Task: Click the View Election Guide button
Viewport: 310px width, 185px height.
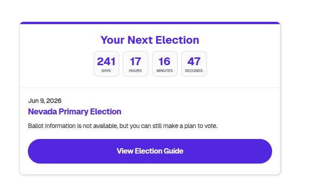Action: click(150, 151)
